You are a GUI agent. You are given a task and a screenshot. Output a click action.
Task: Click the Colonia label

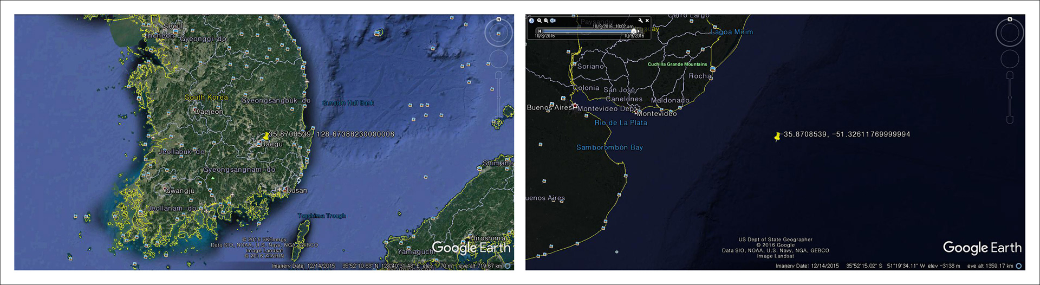(x=586, y=88)
